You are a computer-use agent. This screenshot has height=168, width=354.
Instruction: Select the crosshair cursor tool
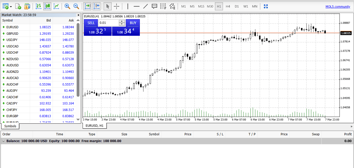coord(116,6)
